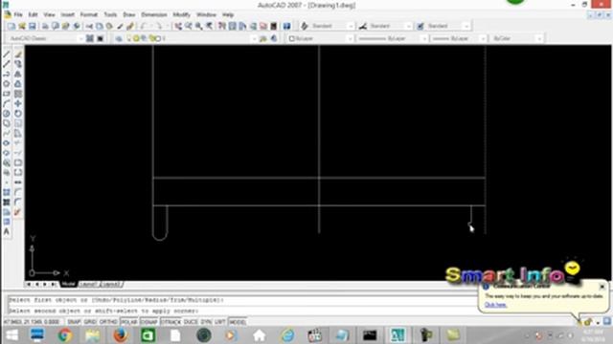Select the Rotate modify tool
The width and height of the screenshot is (613, 344).
click(x=18, y=114)
